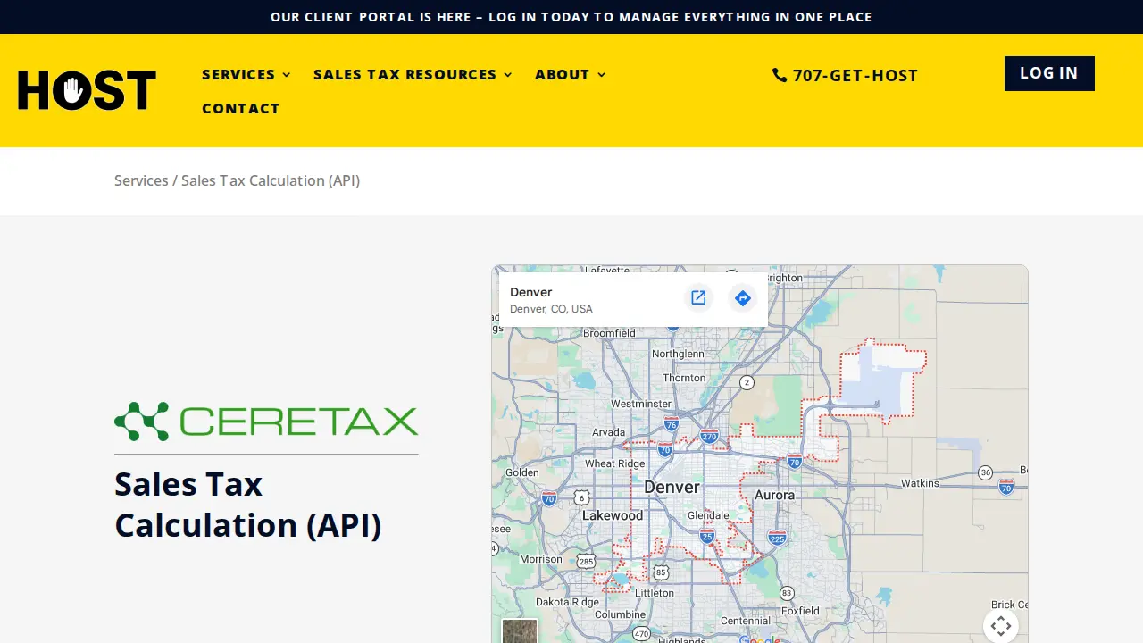
Task: Click the Aurora label on the map
Action: click(774, 495)
